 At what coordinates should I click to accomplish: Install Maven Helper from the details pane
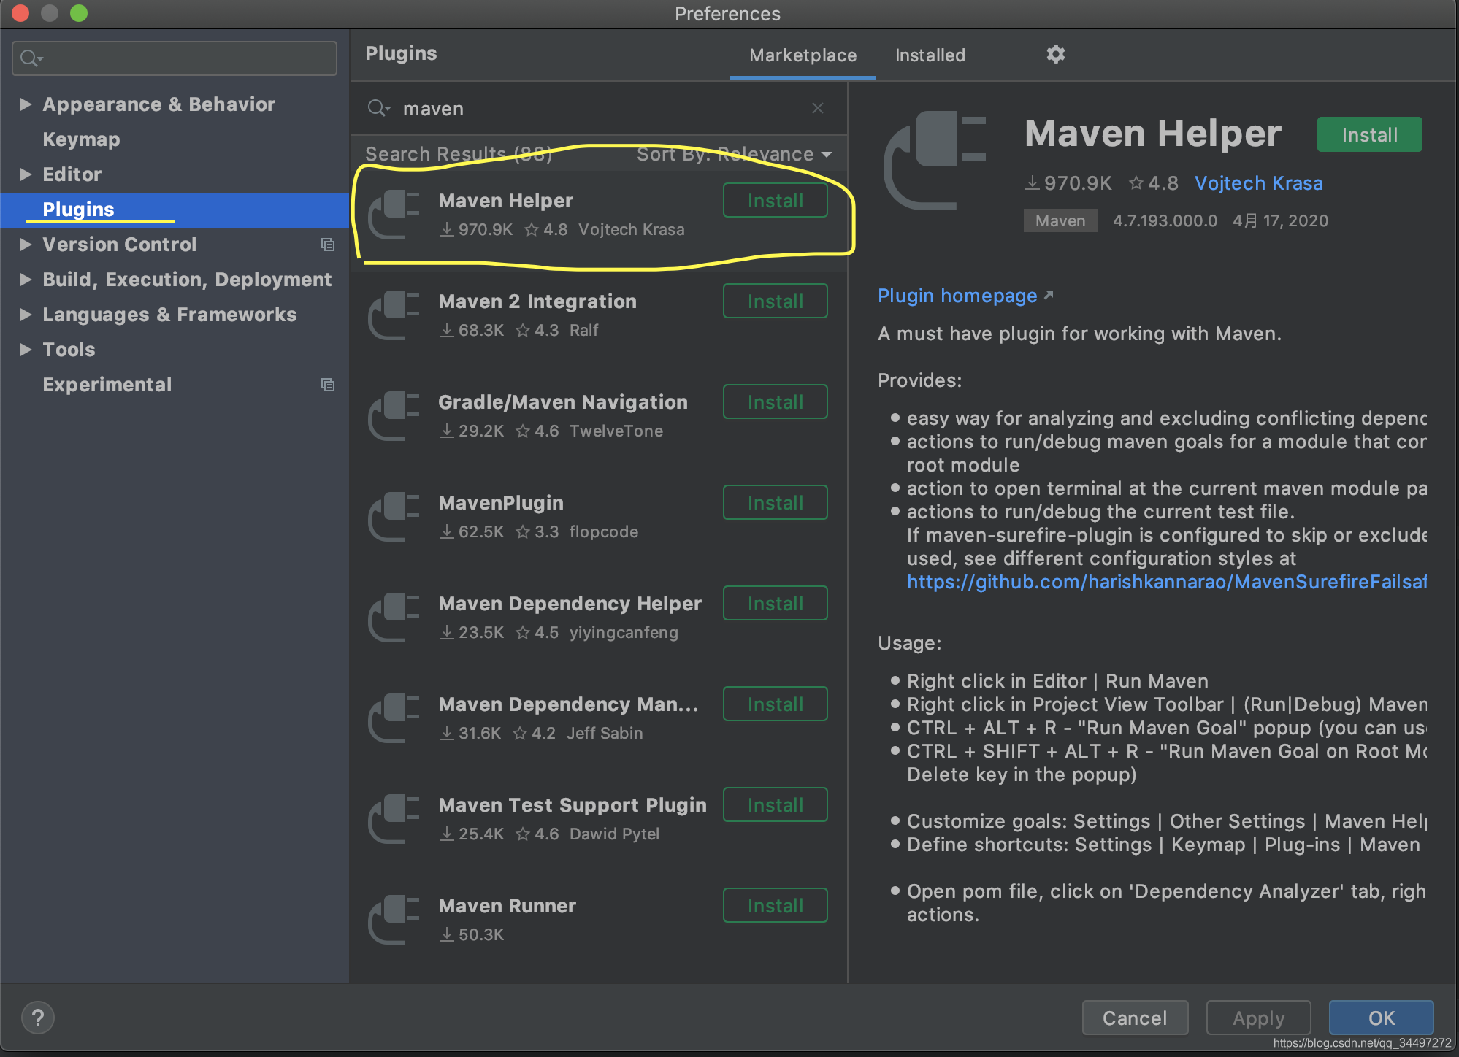1369,135
